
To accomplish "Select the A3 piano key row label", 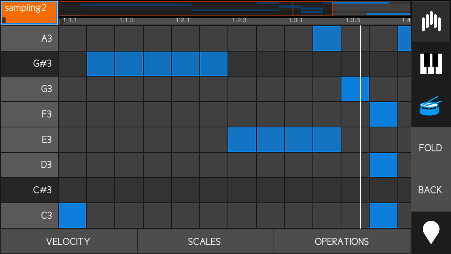I will pos(29,38).
